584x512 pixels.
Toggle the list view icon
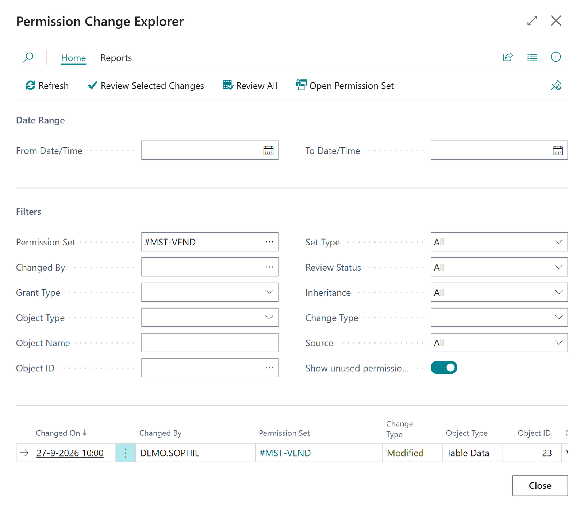tap(532, 57)
